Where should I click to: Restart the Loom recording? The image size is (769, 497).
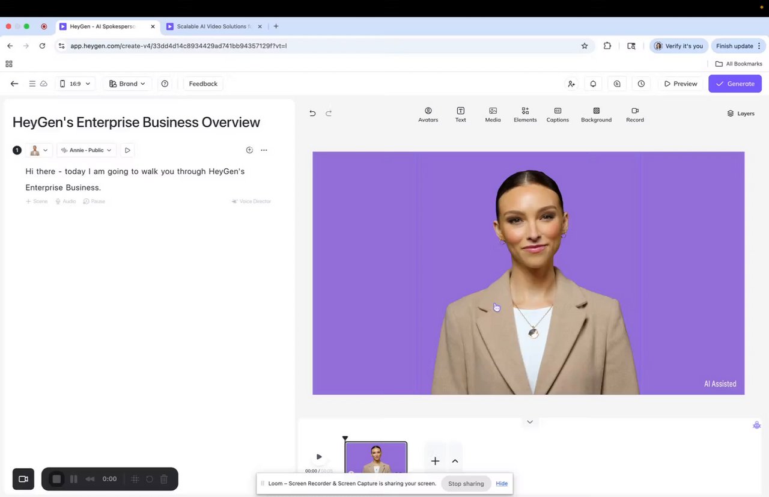[150, 479]
